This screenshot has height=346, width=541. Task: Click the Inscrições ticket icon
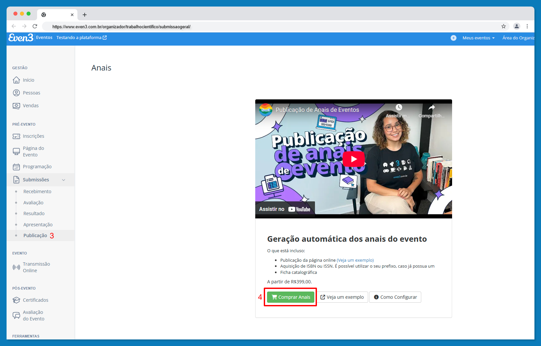[x=16, y=136]
